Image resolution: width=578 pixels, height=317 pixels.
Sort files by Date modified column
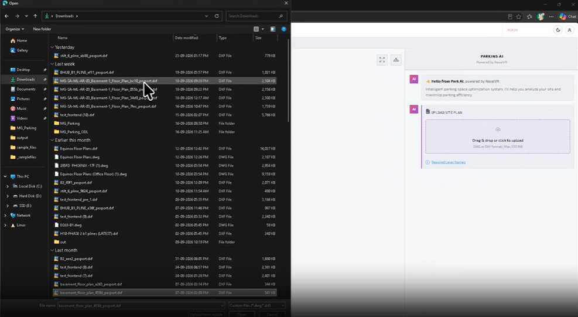click(x=187, y=38)
